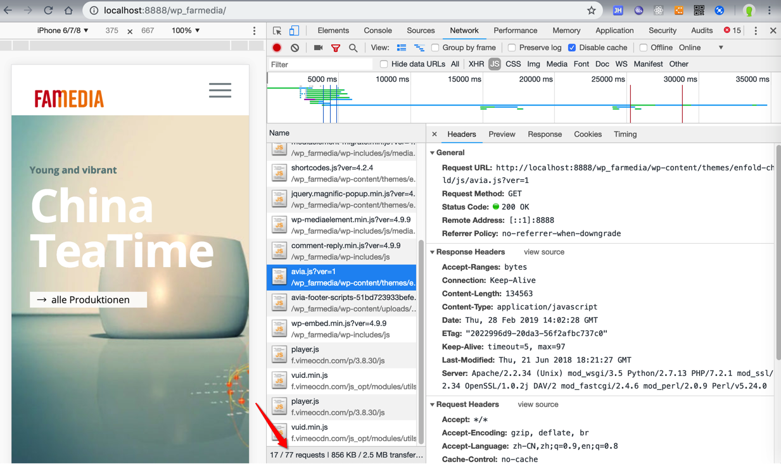The width and height of the screenshot is (781, 464).
Task: Open Online throttling dropdown
Action: [701, 48]
